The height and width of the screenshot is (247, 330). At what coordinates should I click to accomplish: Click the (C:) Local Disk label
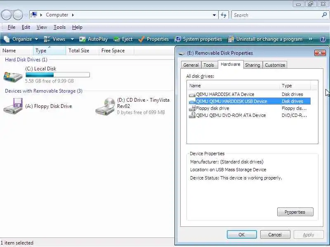pyautogui.click(x=40, y=69)
